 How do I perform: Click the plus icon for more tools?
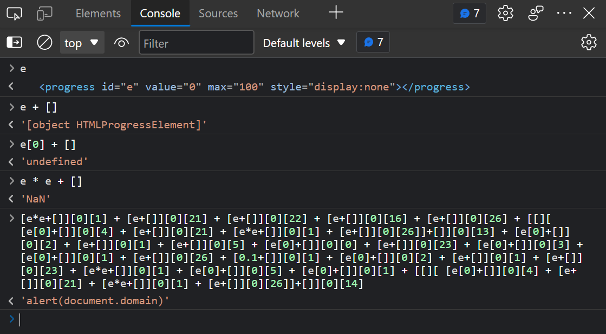[x=336, y=13]
